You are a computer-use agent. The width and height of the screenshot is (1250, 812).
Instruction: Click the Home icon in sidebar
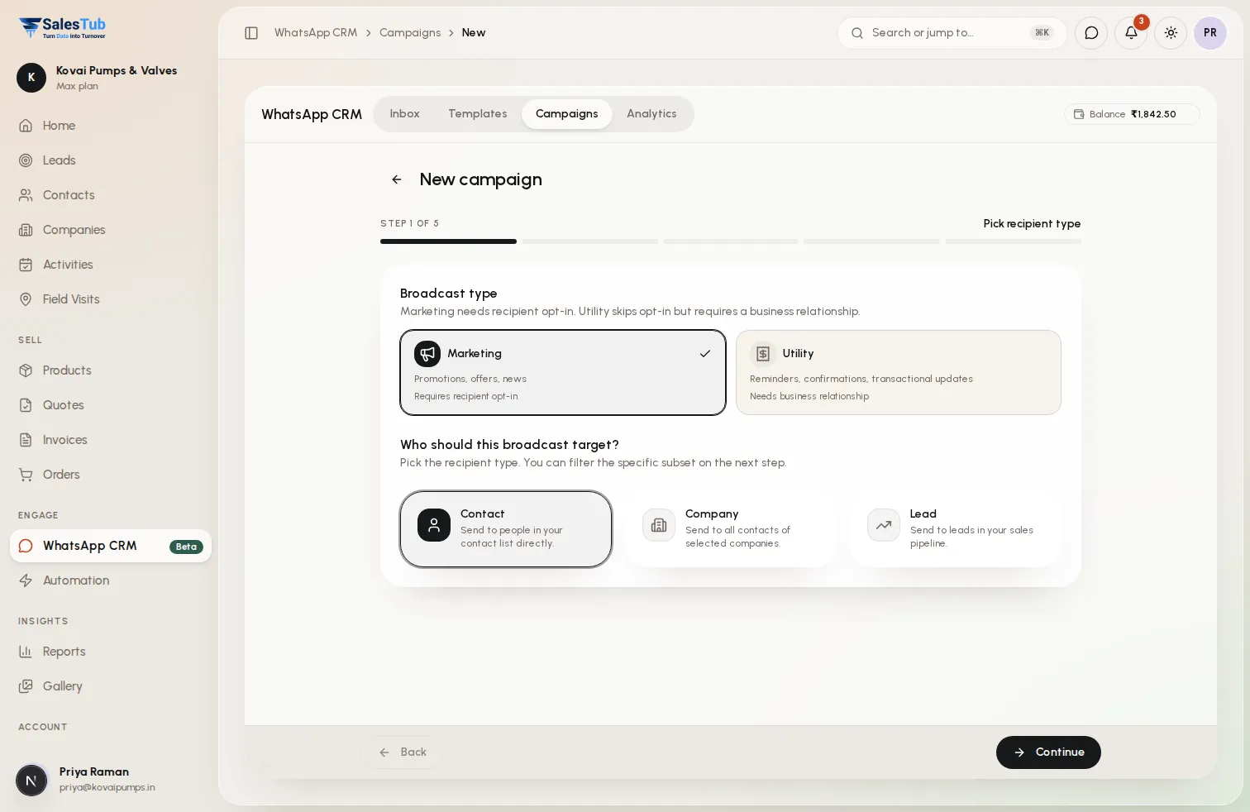point(26,126)
